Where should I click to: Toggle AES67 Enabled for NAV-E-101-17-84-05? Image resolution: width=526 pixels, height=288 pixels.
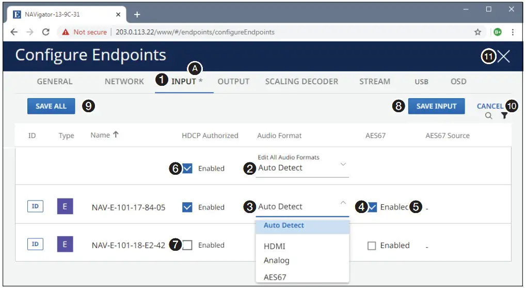tap(372, 207)
